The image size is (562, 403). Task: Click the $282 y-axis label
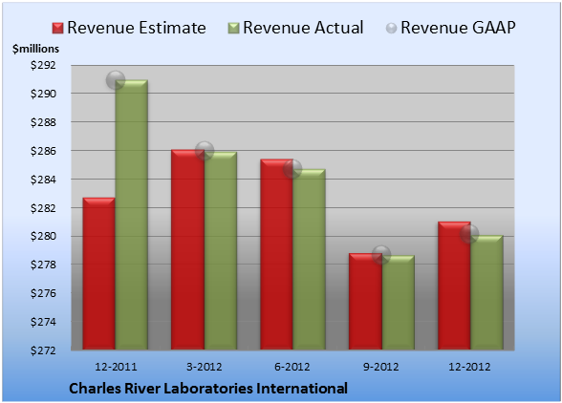pyautogui.click(x=43, y=208)
